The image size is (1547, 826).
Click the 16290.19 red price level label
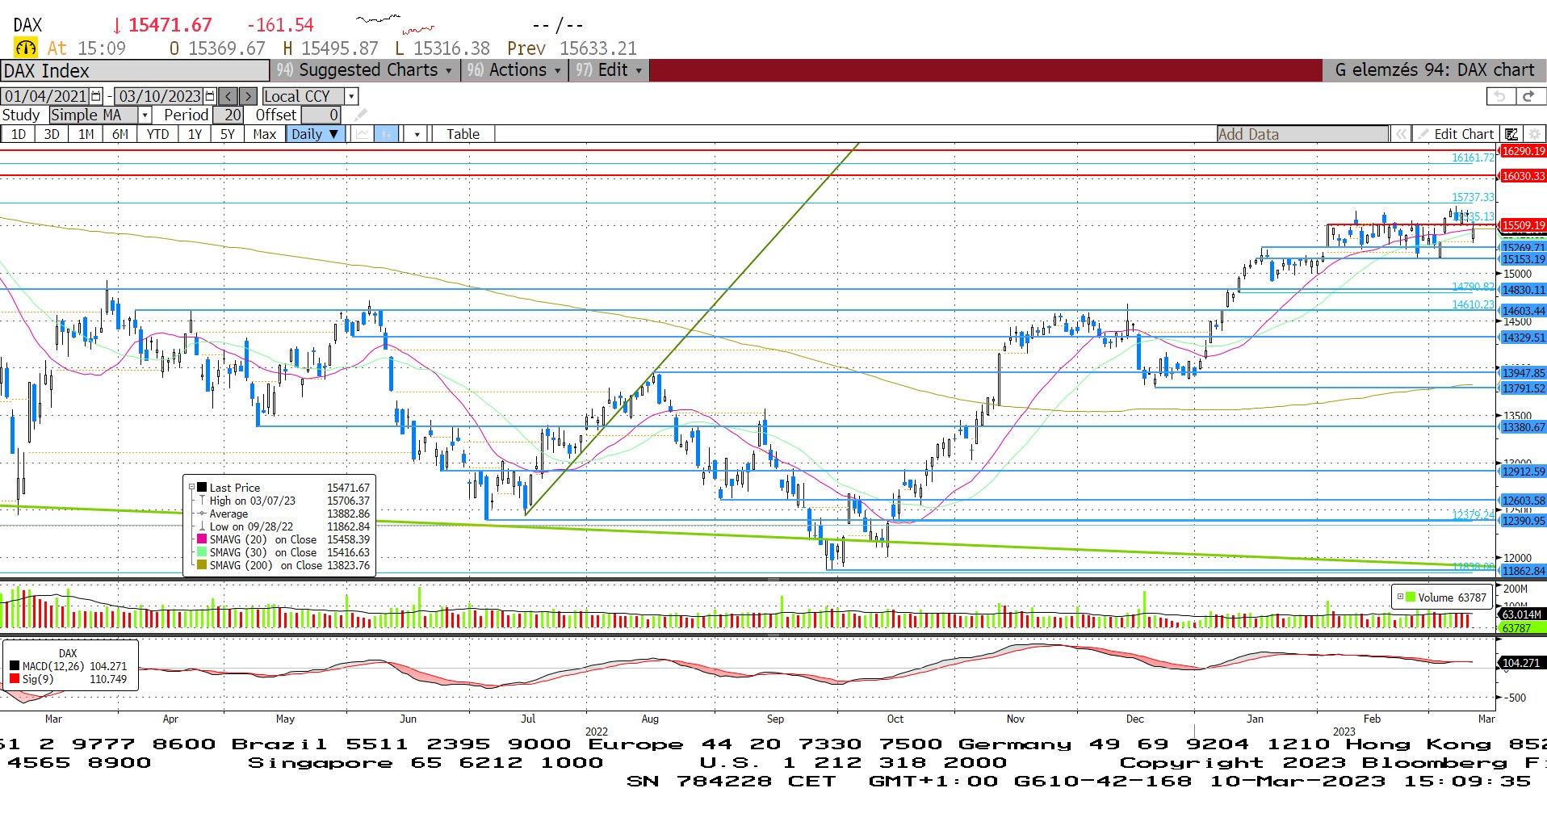(1523, 151)
